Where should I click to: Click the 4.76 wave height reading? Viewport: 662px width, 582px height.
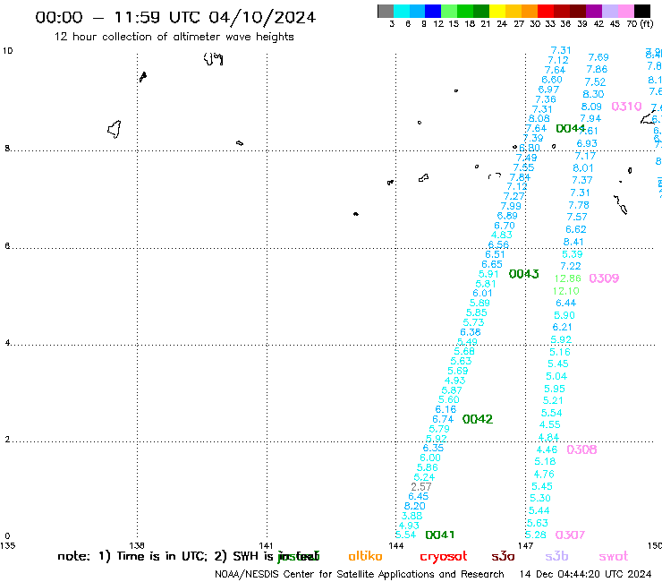tap(544, 475)
